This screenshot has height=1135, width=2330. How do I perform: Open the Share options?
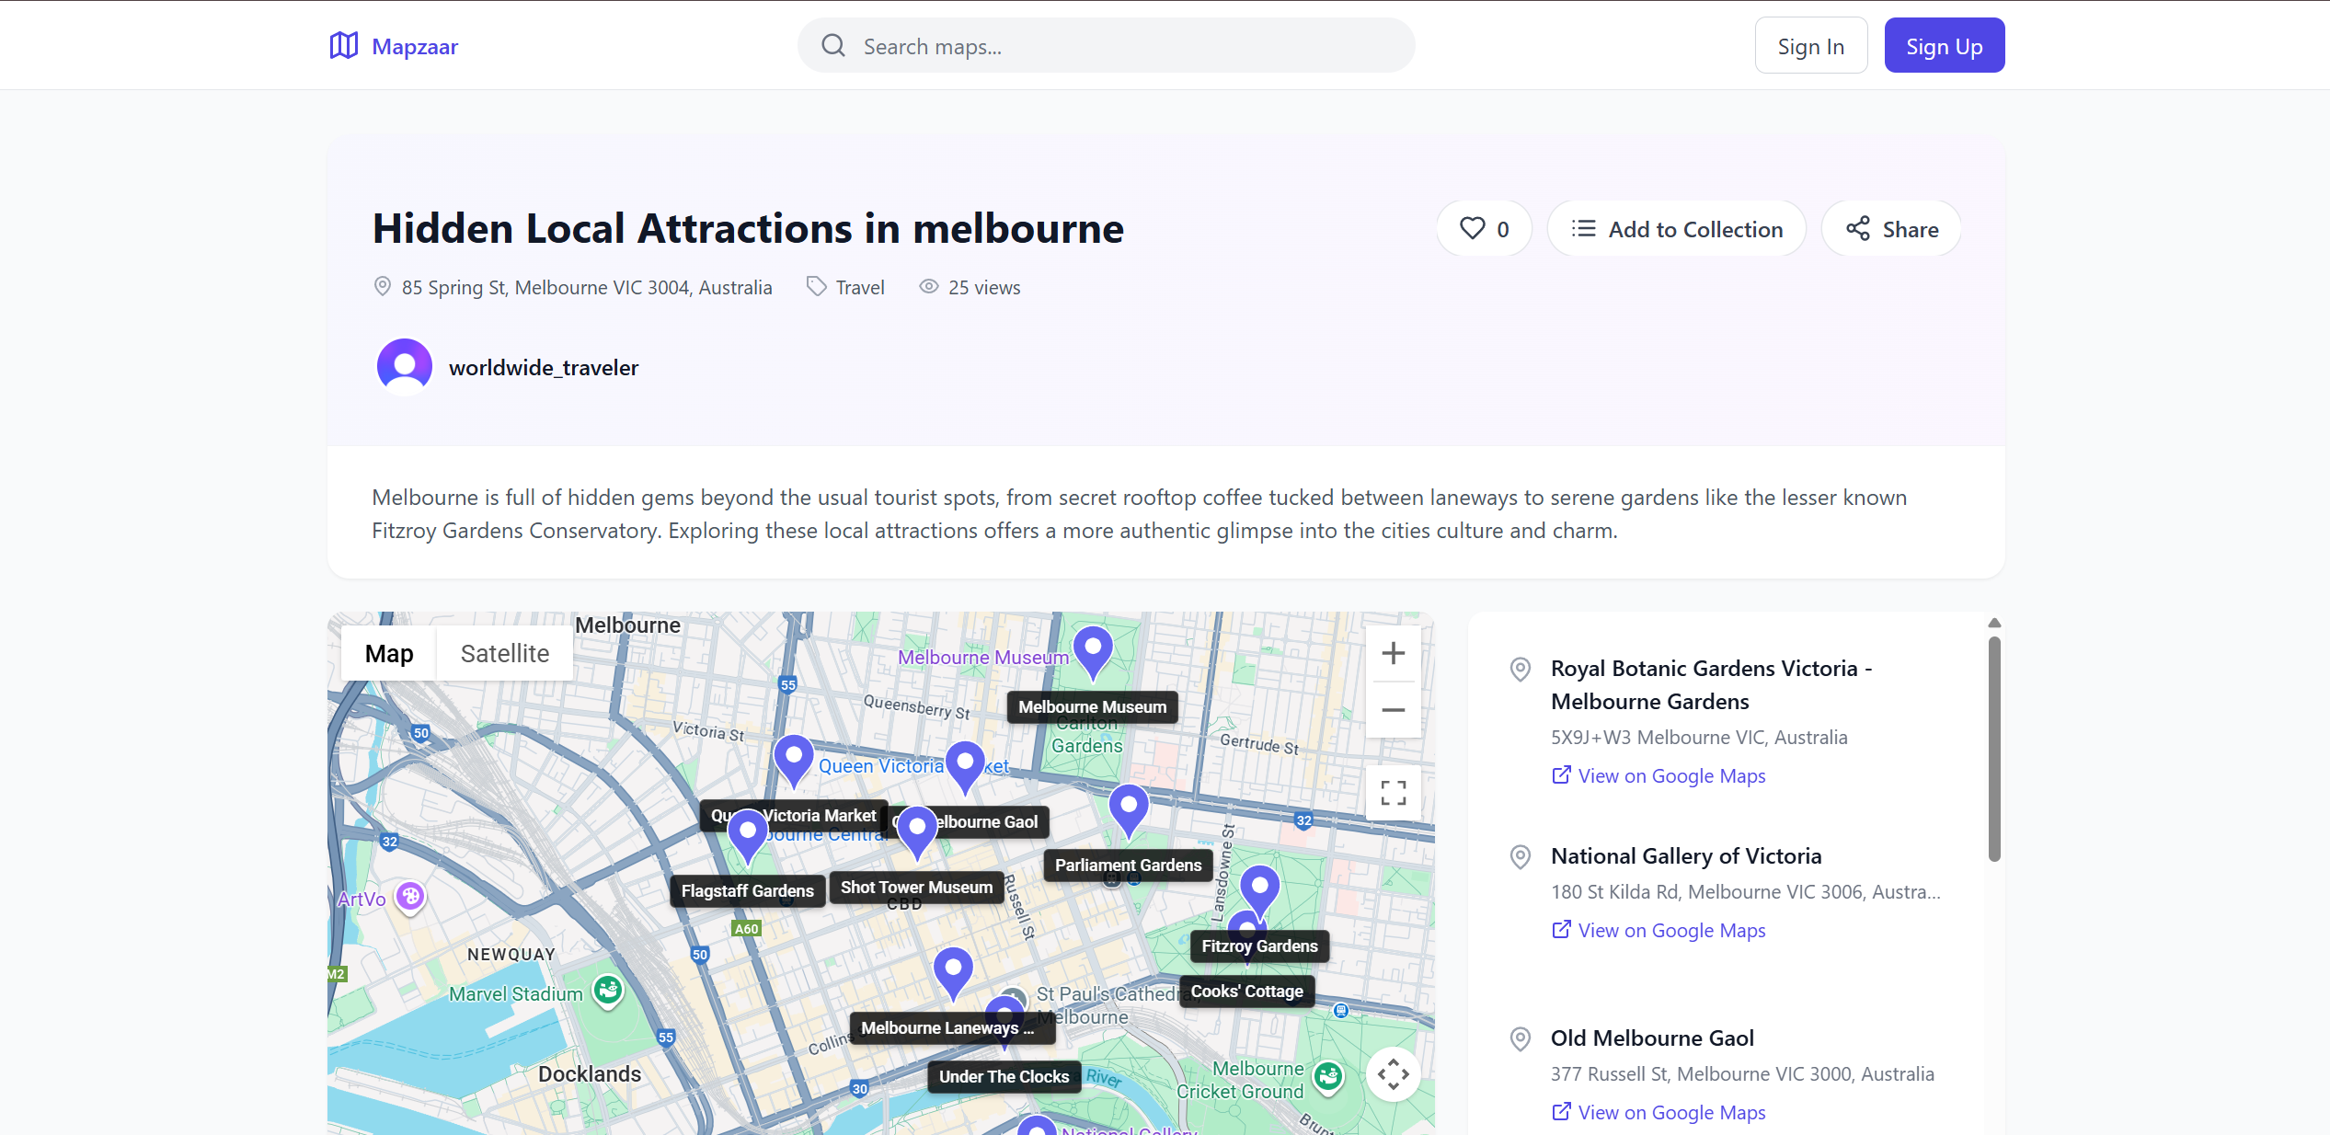point(1891,229)
